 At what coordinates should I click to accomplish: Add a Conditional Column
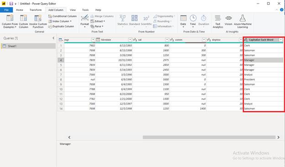[x=63, y=16]
